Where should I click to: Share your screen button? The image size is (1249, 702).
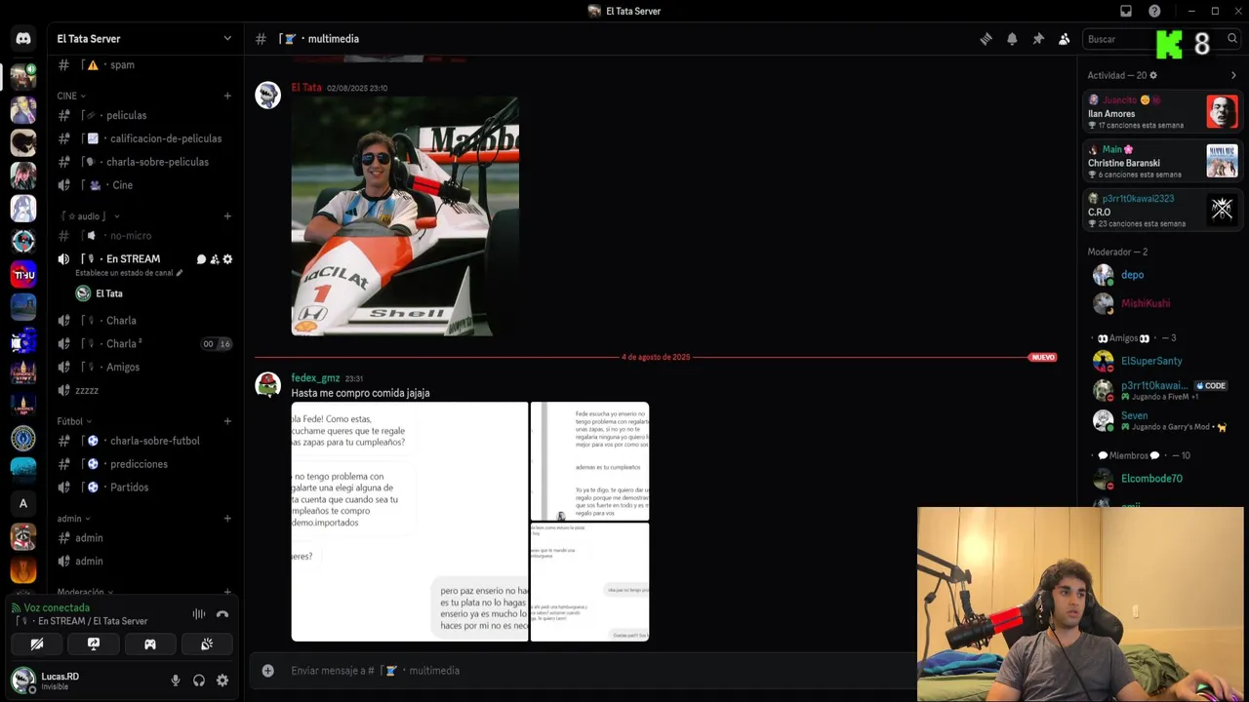pyautogui.click(x=94, y=644)
